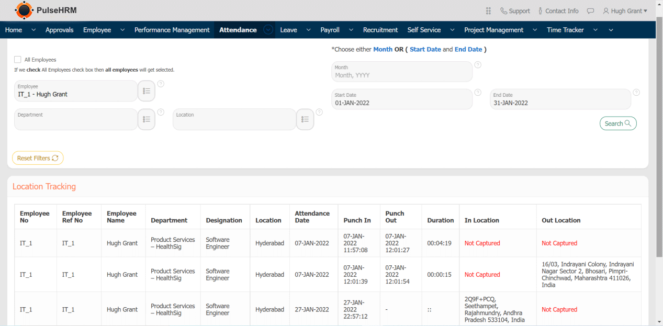Expand the Leave menu chevron
The width and height of the screenshot is (663, 326).
point(308,30)
